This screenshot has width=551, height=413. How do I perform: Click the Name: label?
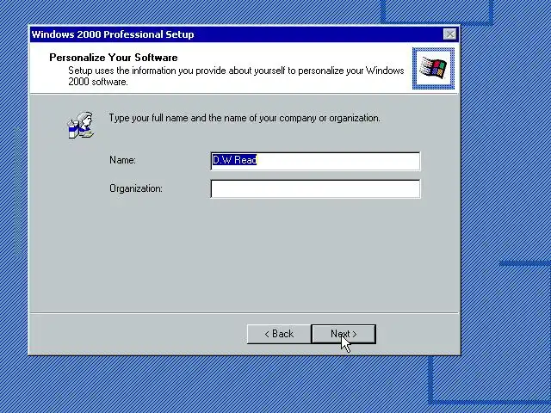(x=122, y=160)
